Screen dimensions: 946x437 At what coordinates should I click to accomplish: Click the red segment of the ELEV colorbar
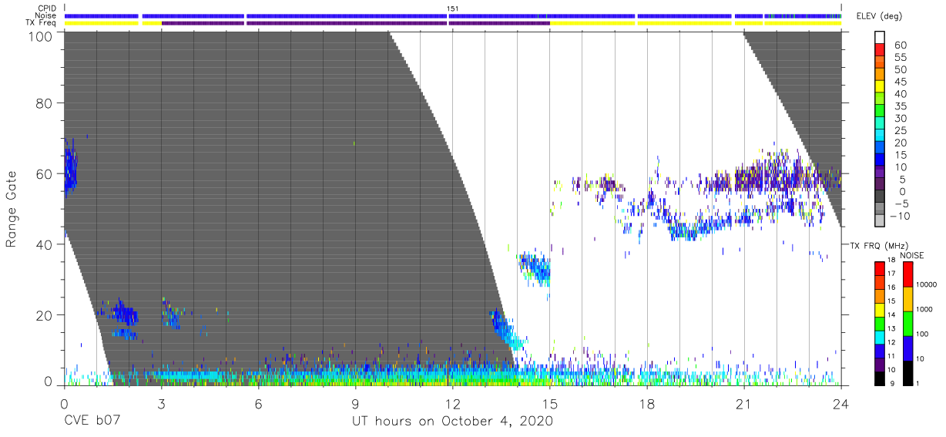[881, 50]
